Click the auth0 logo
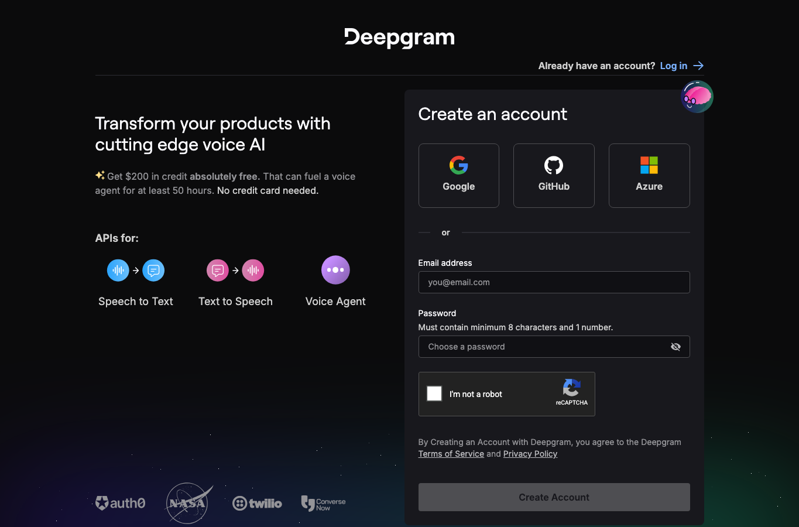 (x=121, y=503)
